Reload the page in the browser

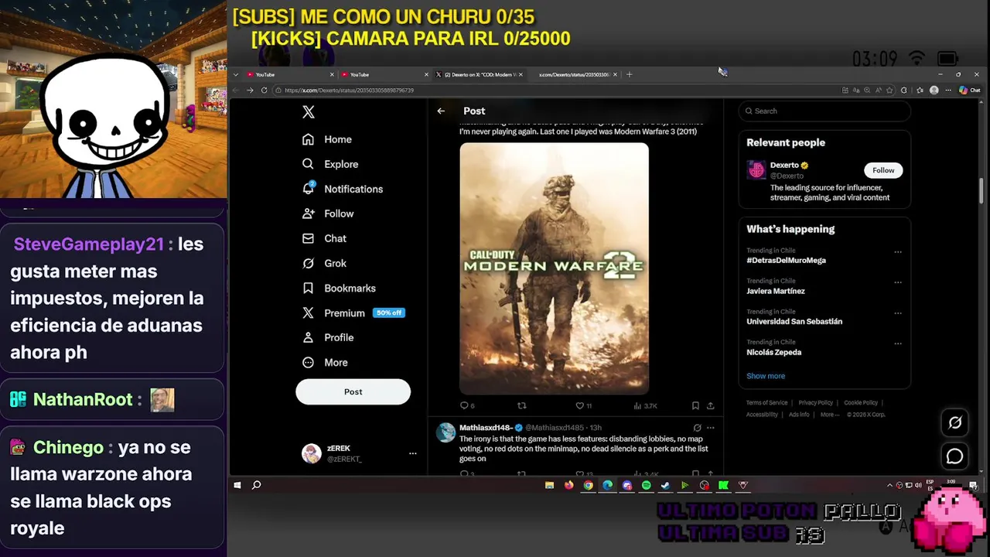click(x=265, y=91)
